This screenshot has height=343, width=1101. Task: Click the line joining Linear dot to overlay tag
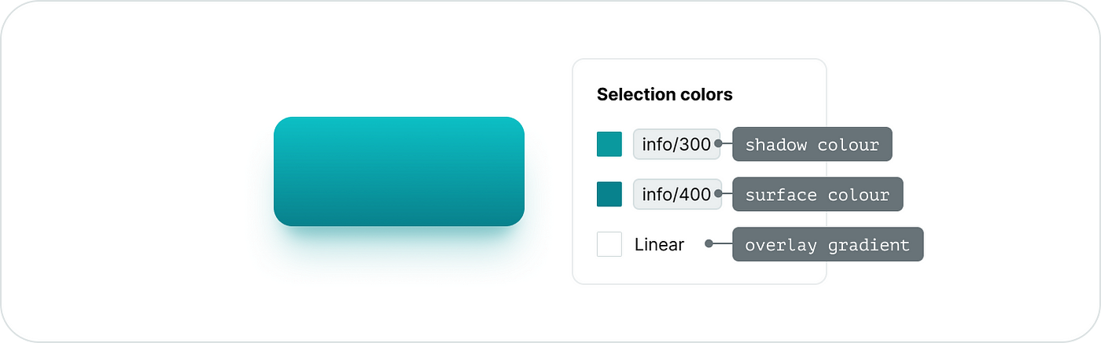(722, 245)
